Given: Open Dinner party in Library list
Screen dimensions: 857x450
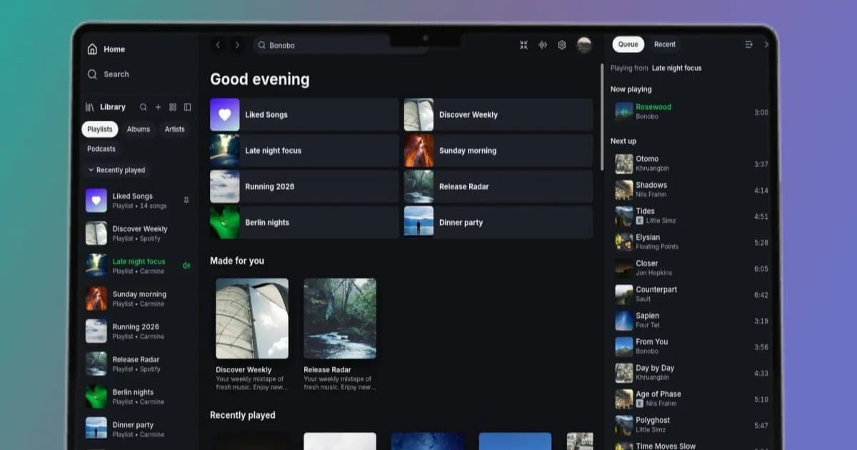Looking at the screenshot, I should (139, 429).
